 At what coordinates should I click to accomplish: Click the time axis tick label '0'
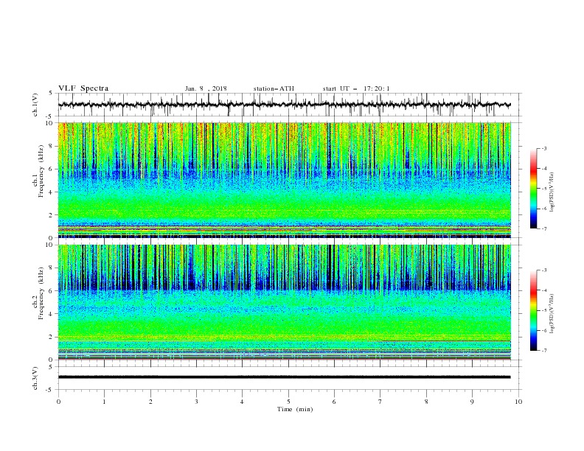58,402
